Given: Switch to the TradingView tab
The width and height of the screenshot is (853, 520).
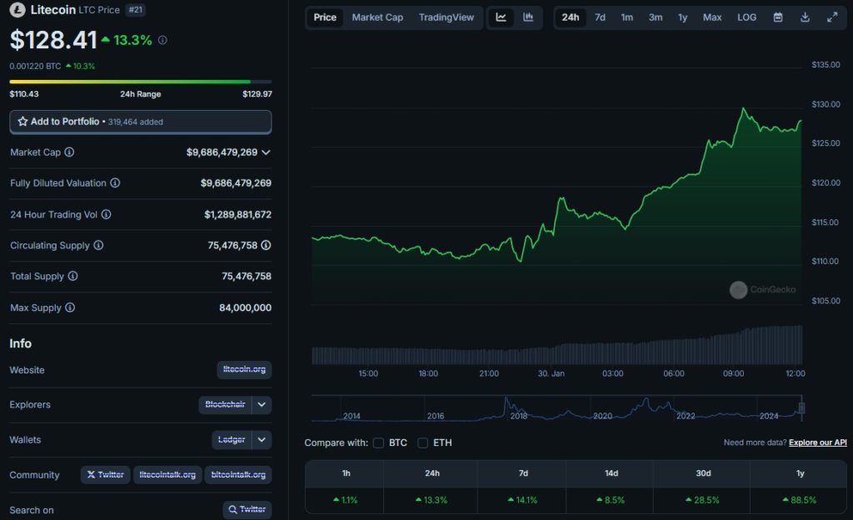Looking at the screenshot, I should 446,17.
